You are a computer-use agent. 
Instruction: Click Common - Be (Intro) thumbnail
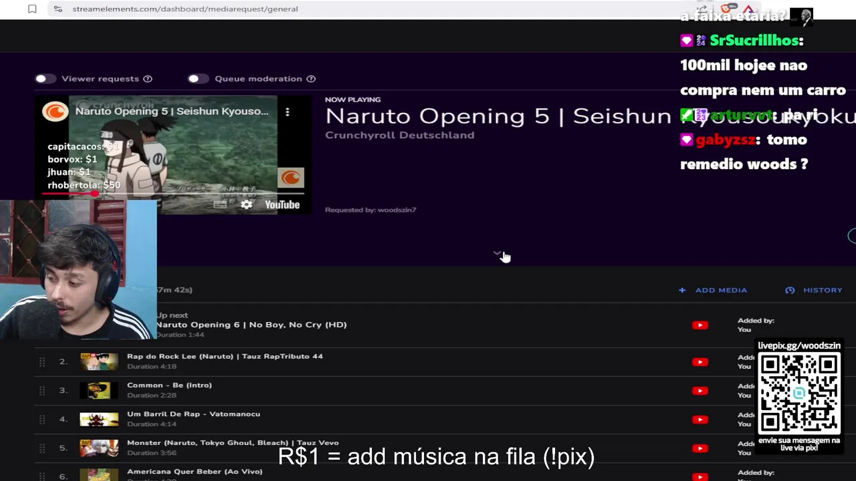tap(99, 390)
